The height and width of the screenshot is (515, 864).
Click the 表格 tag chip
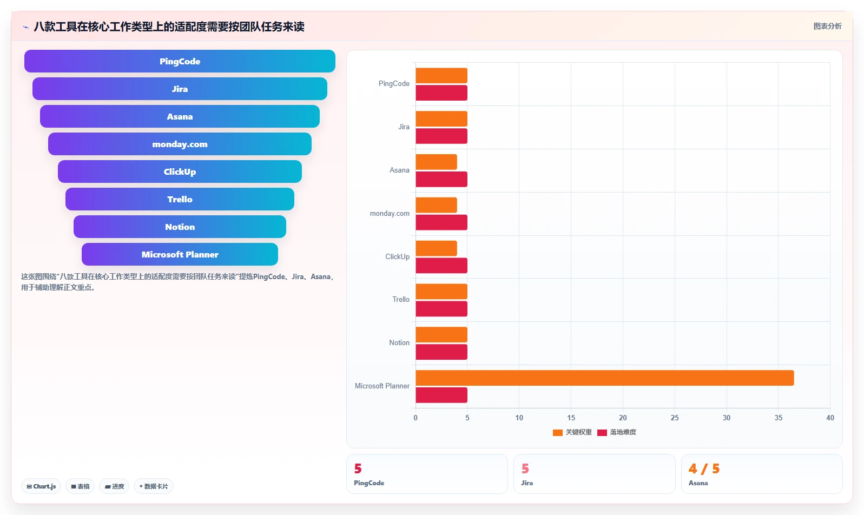tap(80, 486)
